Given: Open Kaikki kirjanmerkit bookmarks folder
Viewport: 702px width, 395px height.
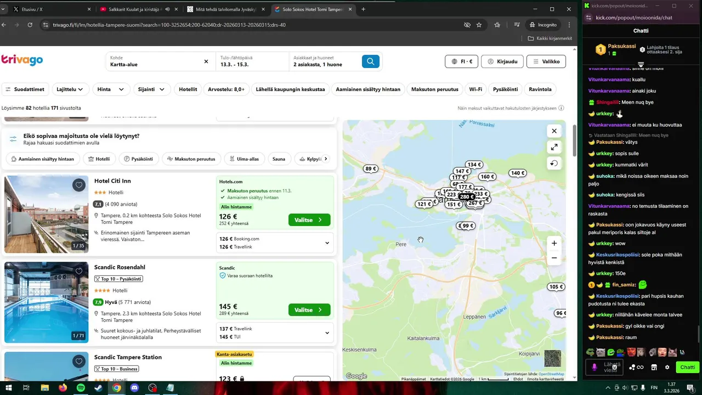Looking at the screenshot, I should [x=550, y=38].
